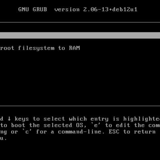Click the version number 2.06-13+deb12u1
The height and width of the screenshot is (160, 160).
pos(110,10)
